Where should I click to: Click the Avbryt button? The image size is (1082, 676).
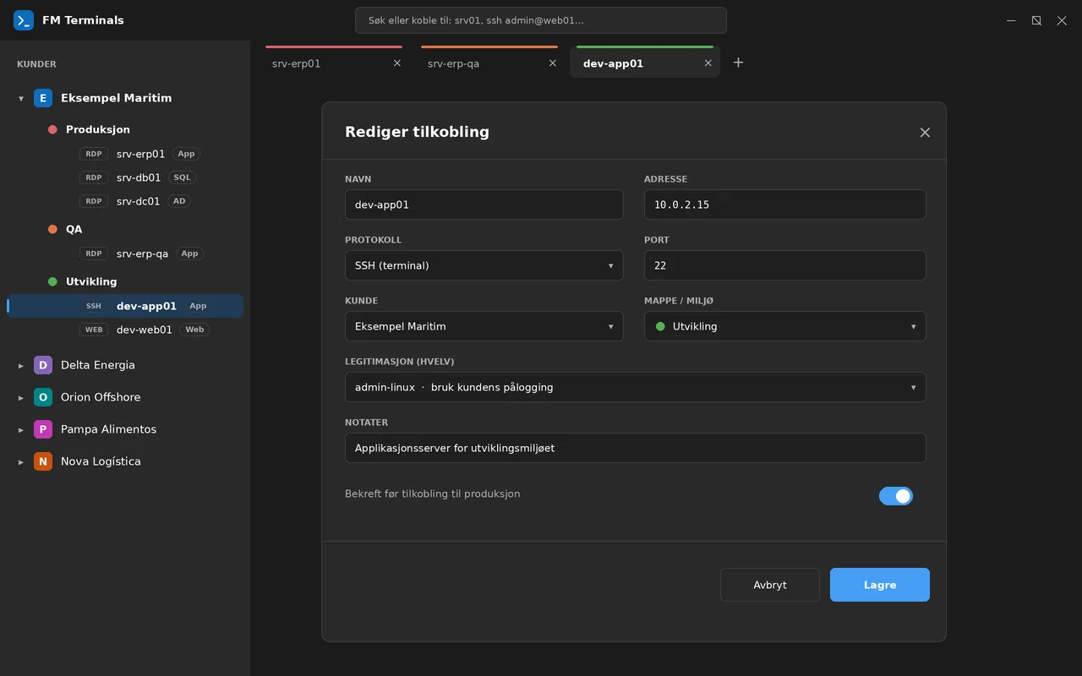[x=770, y=585]
